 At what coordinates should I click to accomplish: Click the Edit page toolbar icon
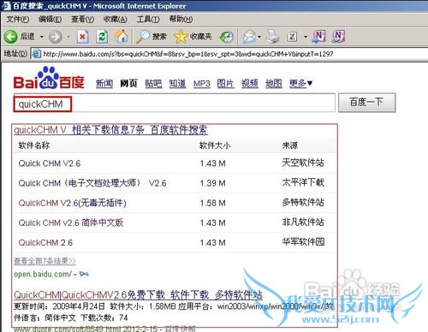point(292,37)
